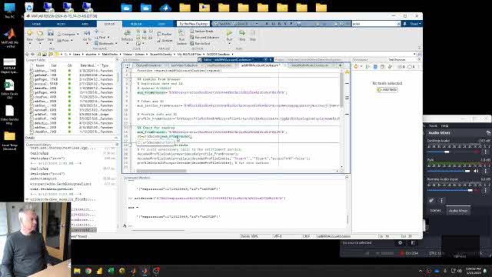Switch to the Scenes tab in OBS
This screenshot has width=492, height=277.
coord(435,210)
